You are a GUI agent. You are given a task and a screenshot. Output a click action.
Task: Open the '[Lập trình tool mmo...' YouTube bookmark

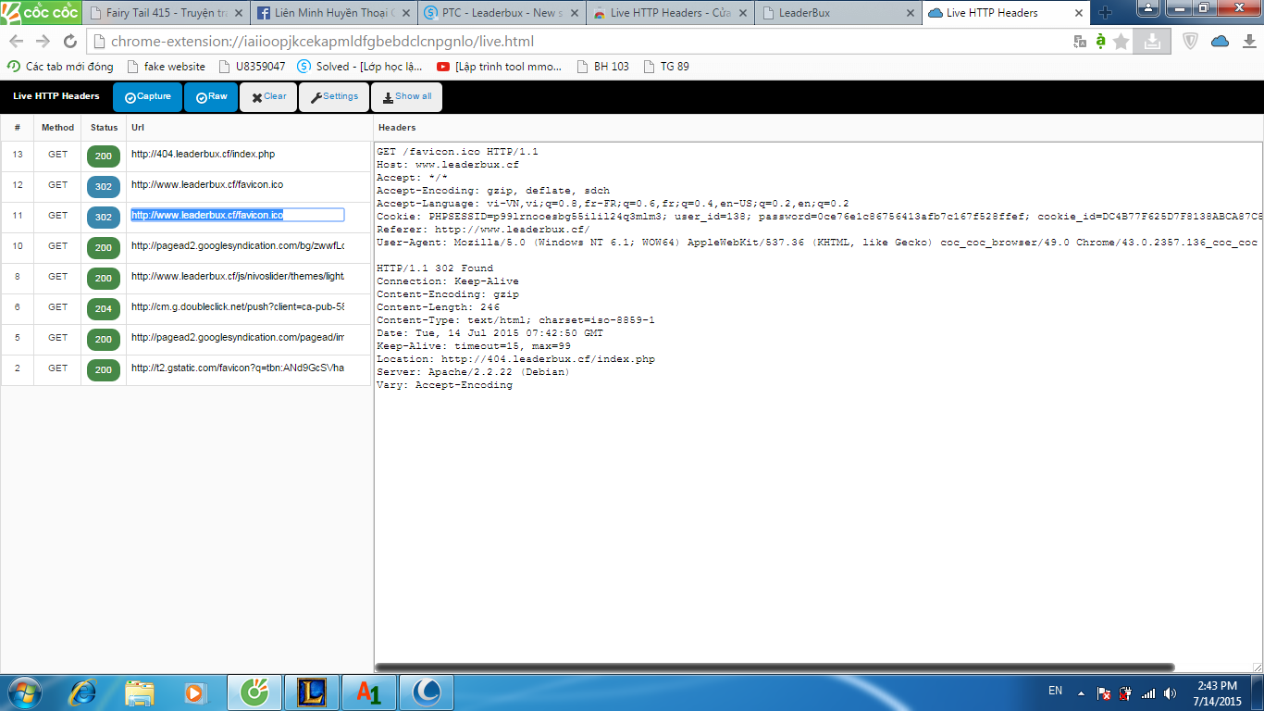tap(500, 67)
